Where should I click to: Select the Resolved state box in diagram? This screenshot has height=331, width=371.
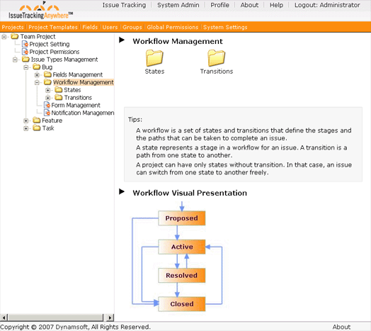point(181,275)
